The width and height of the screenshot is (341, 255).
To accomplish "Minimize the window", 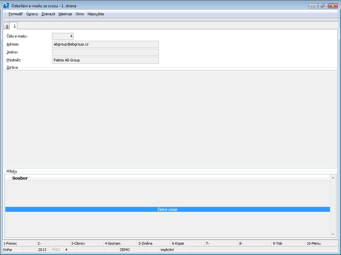I will coord(313,6).
